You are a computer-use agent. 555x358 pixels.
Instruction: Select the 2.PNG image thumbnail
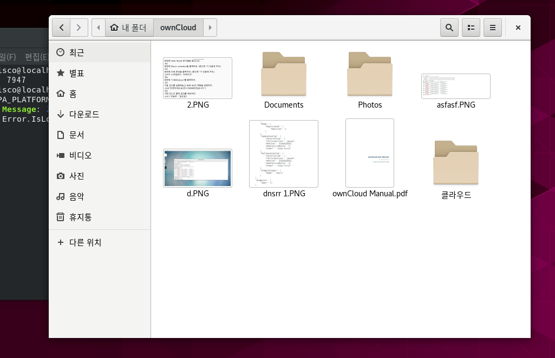coord(198,78)
